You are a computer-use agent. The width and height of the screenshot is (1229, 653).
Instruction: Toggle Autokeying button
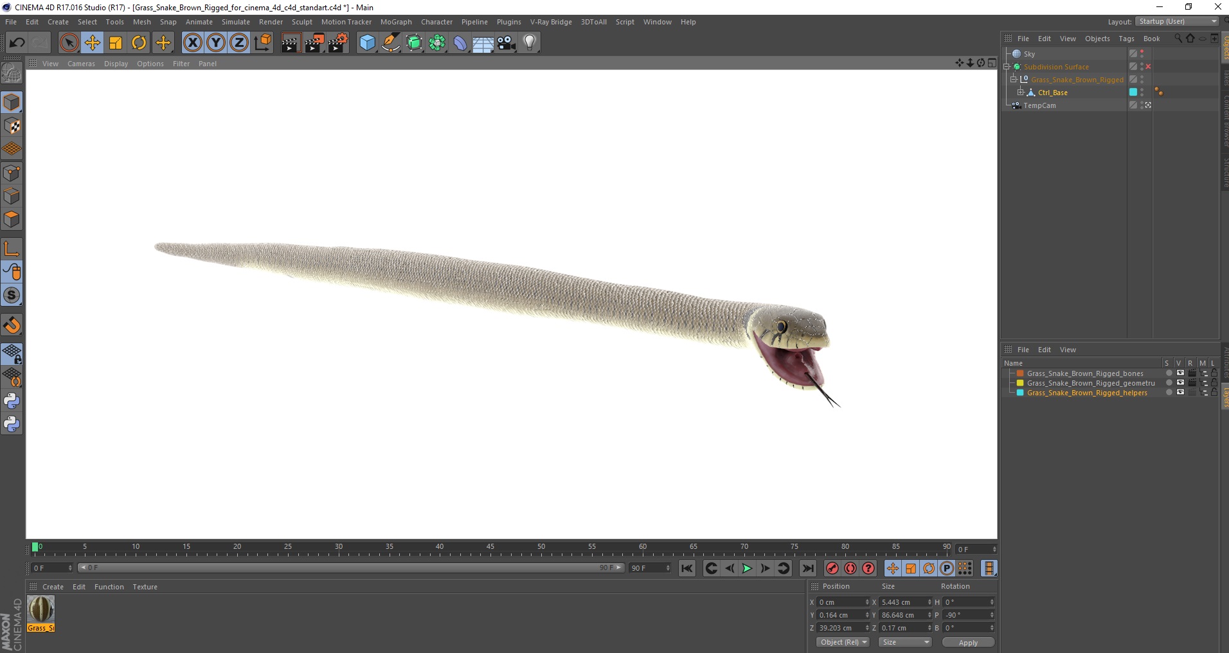[x=850, y=568]
